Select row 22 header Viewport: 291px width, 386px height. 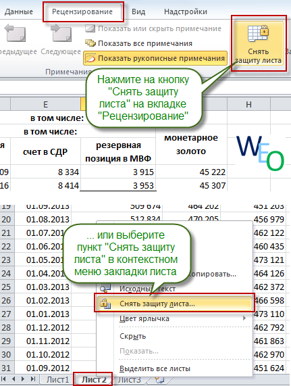coord(7,246)
